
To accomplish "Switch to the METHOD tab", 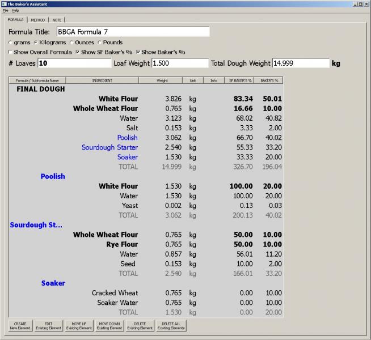I will [38, 20].
